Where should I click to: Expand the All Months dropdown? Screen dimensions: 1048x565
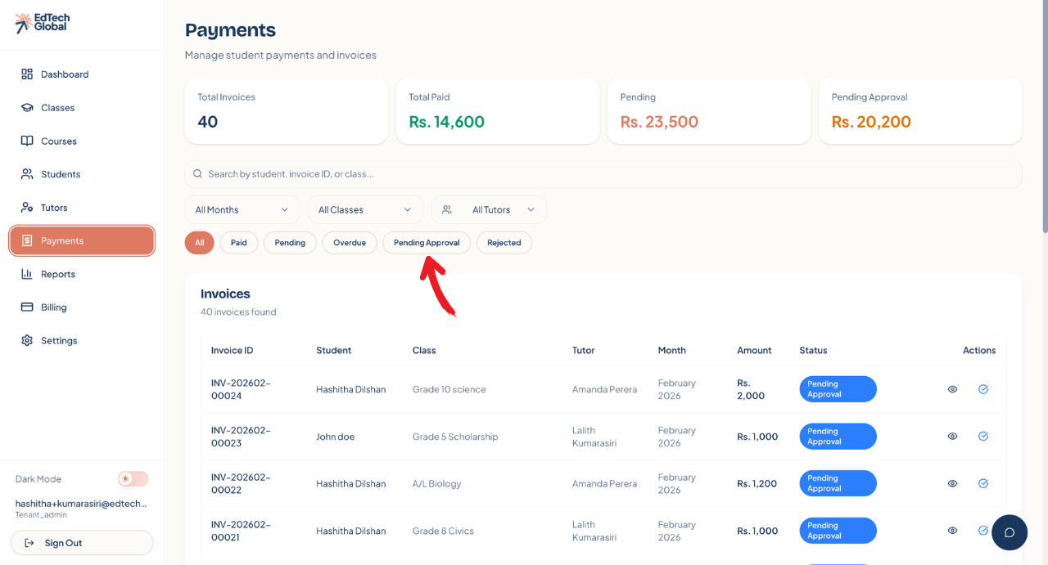(242, 210)
